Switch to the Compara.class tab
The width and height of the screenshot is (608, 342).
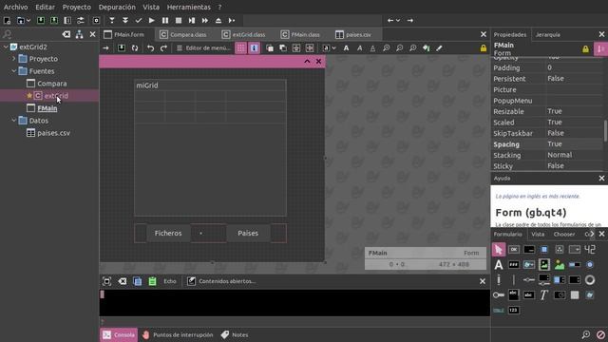click(x=183, y=34)
